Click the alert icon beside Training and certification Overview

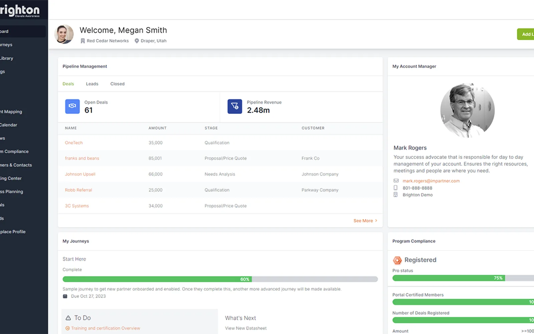67,328
